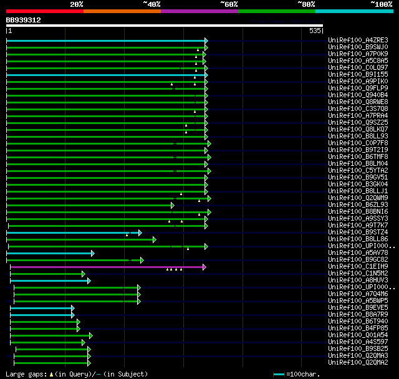Click label UniRef100_C0LQ97
399x379 pixels.
(x=358, y=68)
